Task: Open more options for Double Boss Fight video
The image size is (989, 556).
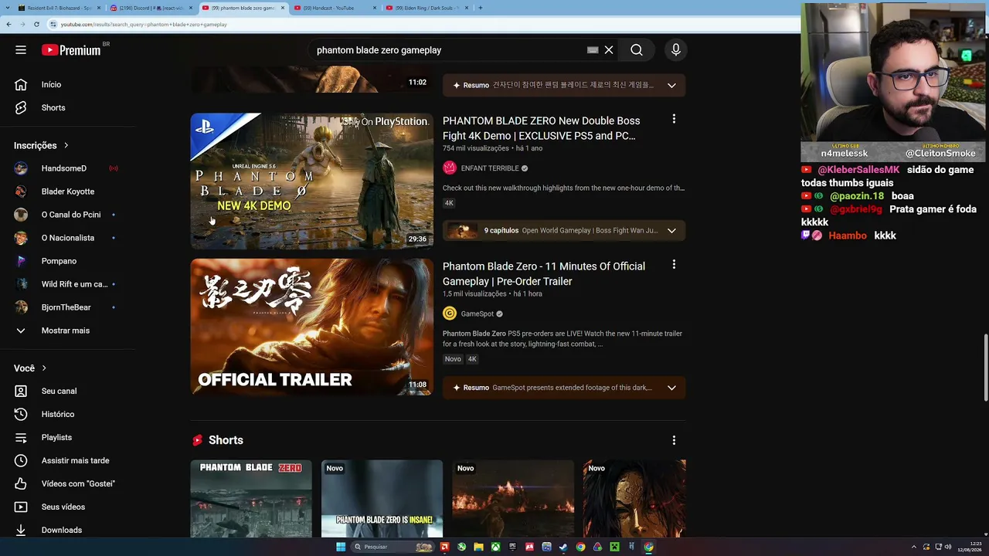Action: tap(674, 119)
